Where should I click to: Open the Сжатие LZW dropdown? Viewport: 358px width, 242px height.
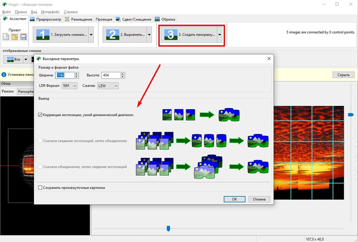pyautogui.click(x=108, y=86)
